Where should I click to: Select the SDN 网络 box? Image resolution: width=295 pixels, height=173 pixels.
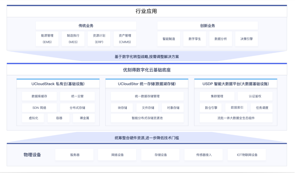39,108
